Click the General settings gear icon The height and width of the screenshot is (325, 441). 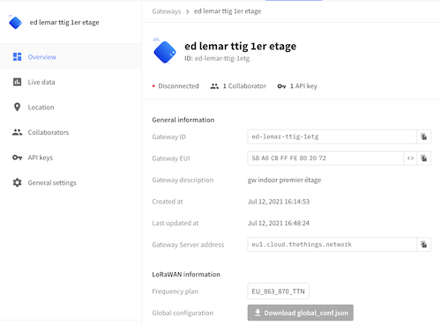17,182
